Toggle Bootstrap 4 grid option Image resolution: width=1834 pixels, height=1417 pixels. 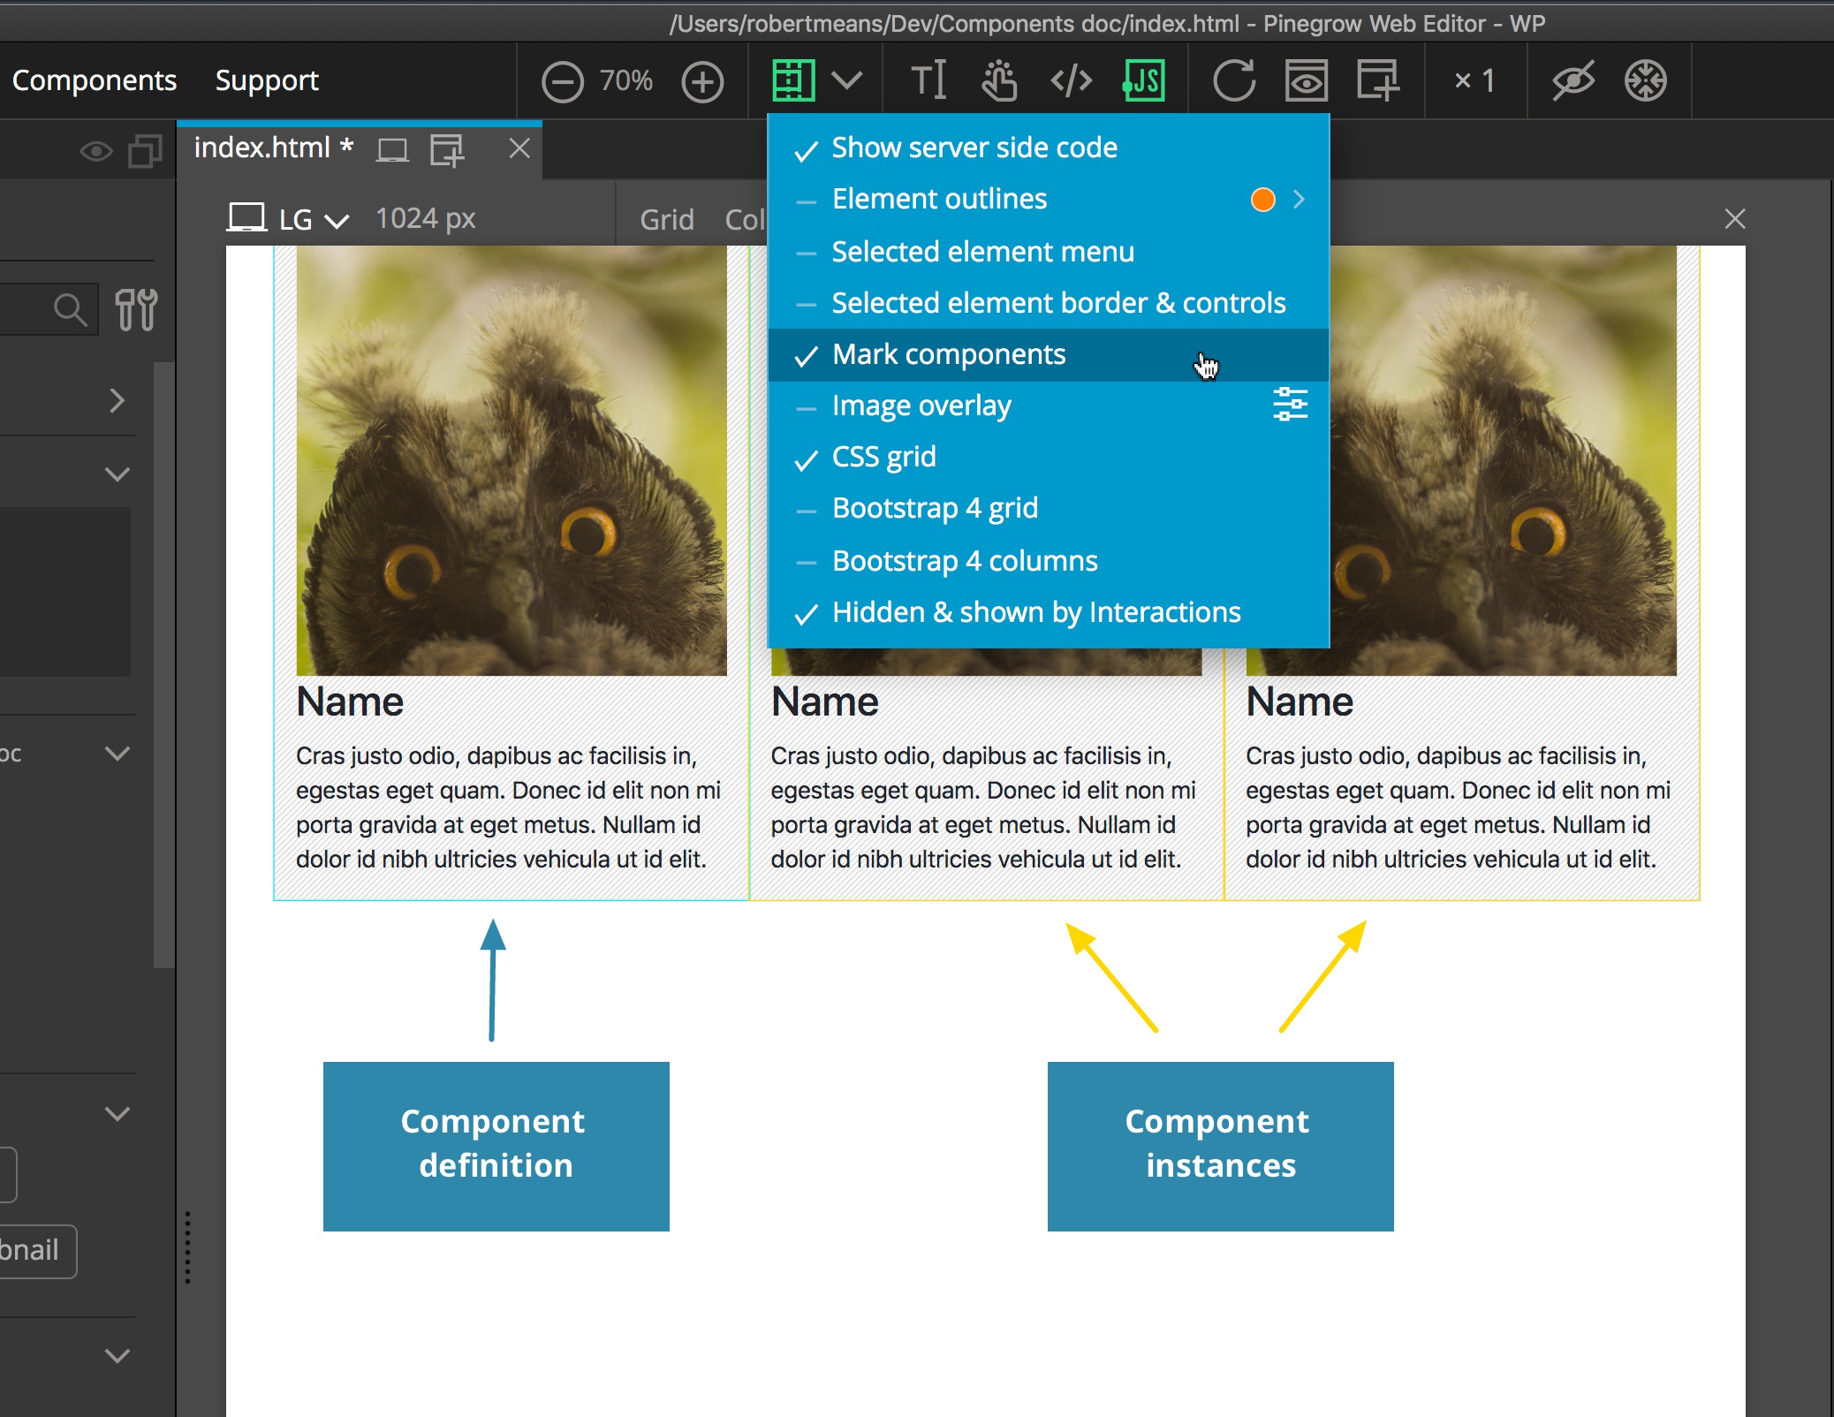[1049, 509]
